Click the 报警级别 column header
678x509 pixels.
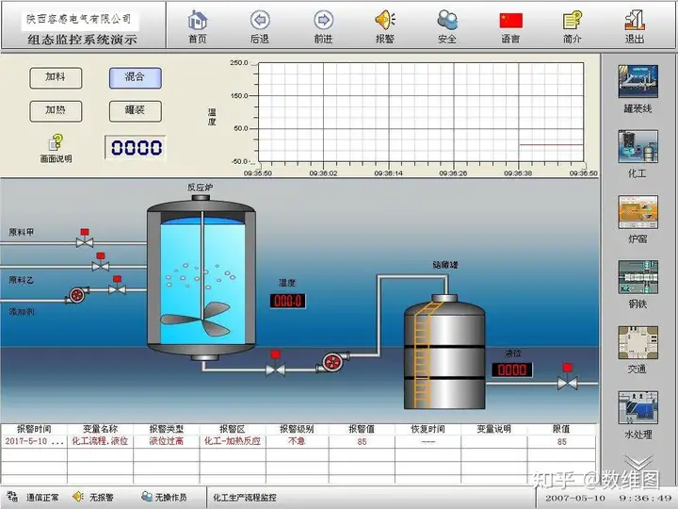[297, 429]
